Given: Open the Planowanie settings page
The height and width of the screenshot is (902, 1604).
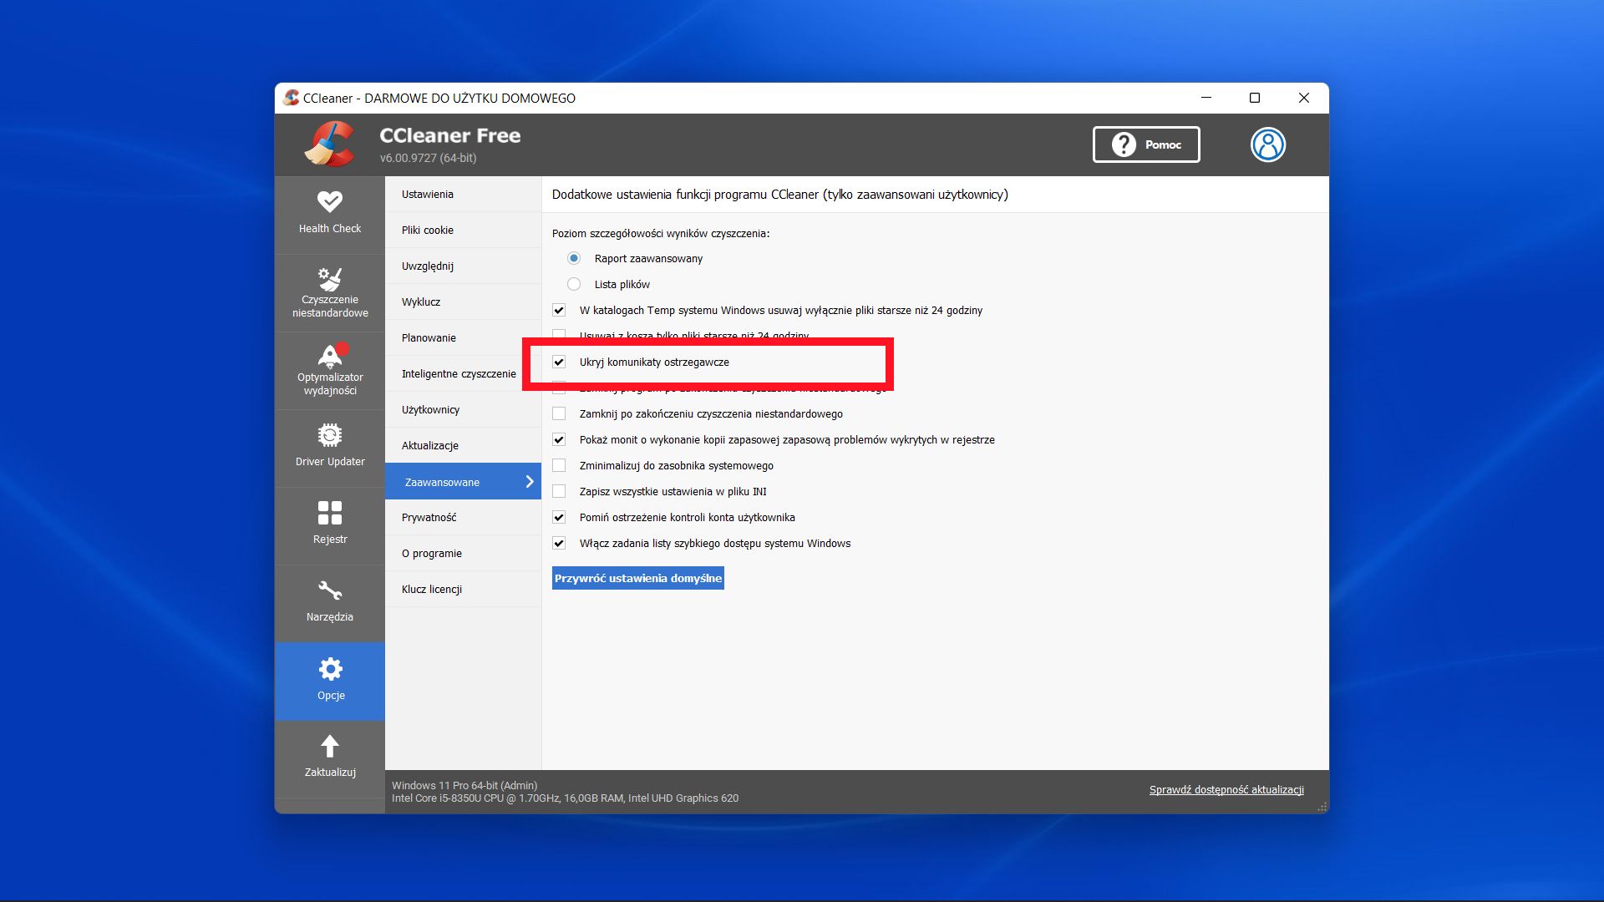Looking at the screenshot, I should pos(429,337).
